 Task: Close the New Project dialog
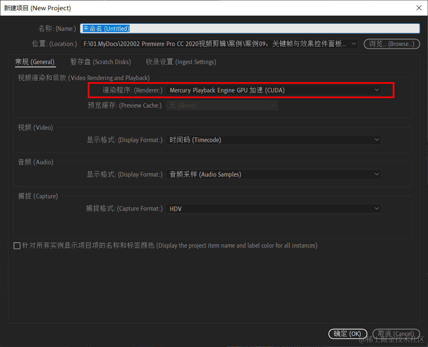pos(419,8)
